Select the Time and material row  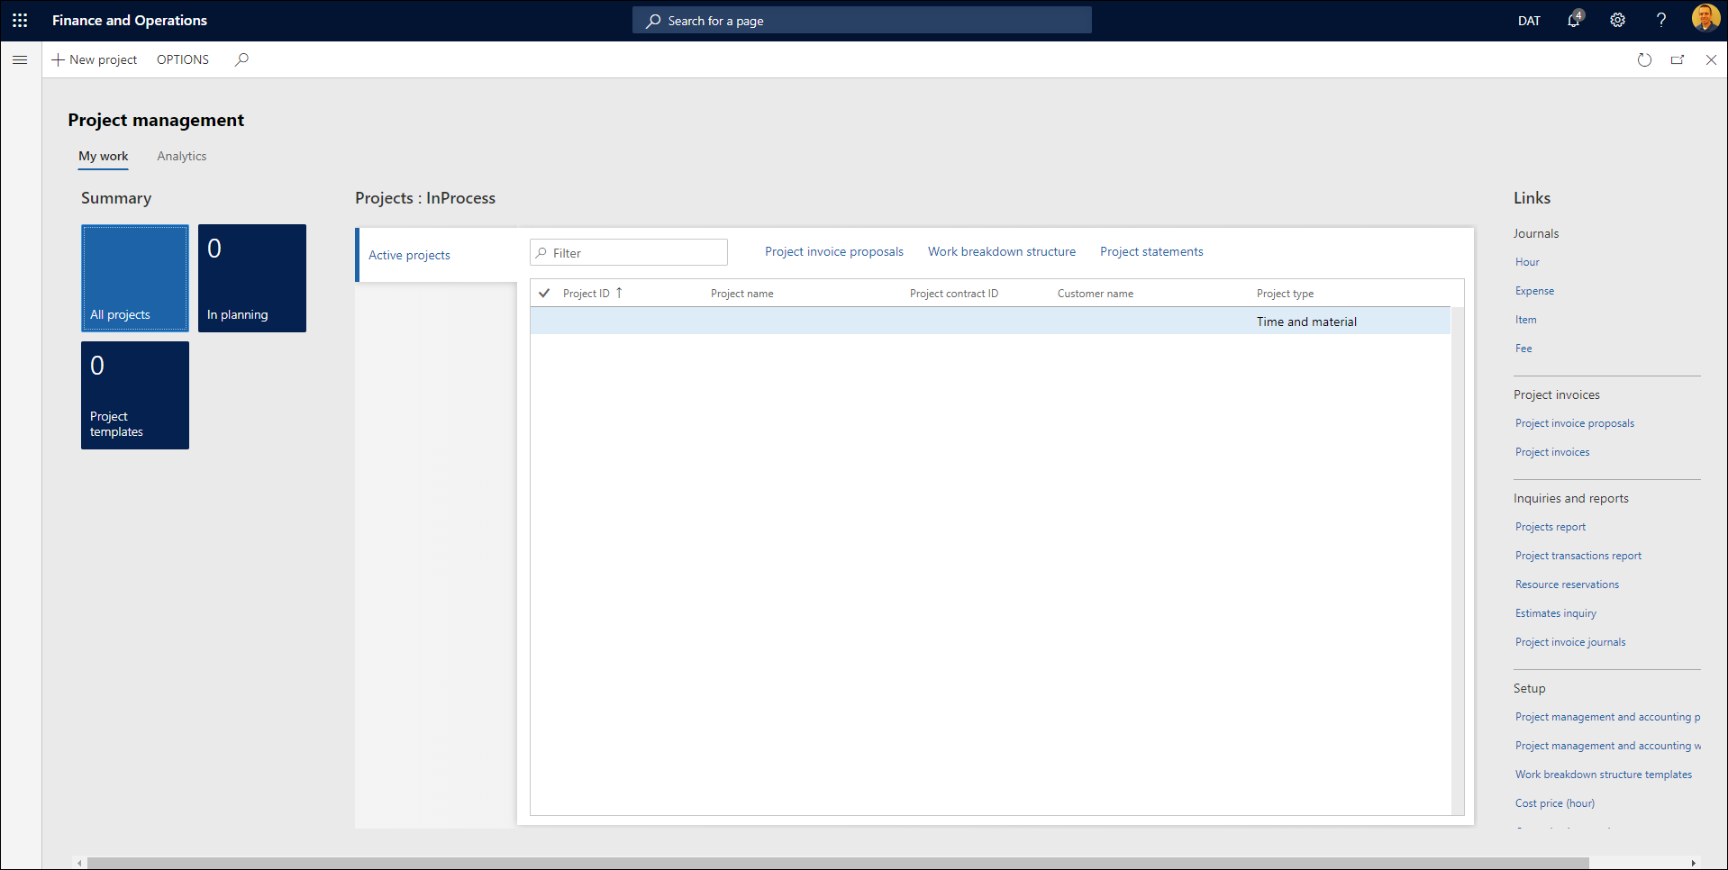990,322
